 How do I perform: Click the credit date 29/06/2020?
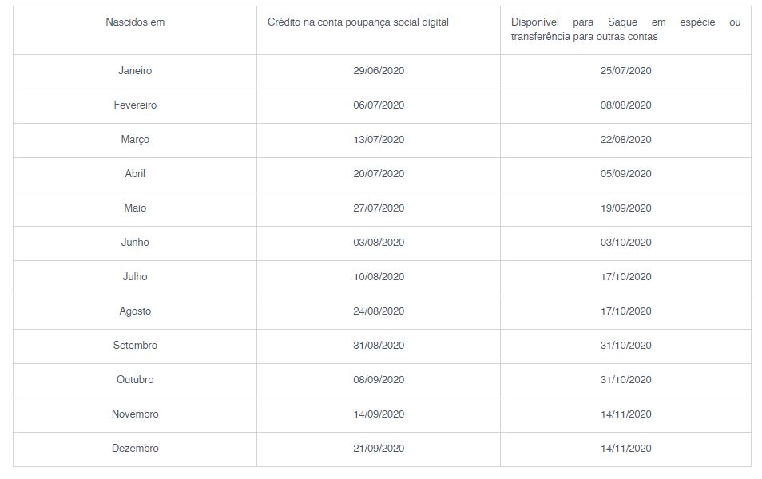pyautogui.click(x=379, y=71)
